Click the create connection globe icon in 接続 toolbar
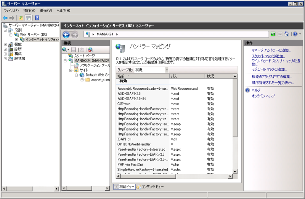The height and width of the screenshot is (199, 305). pos(65,50)
